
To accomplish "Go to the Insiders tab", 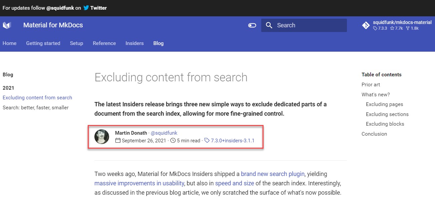I will (134, 43).
